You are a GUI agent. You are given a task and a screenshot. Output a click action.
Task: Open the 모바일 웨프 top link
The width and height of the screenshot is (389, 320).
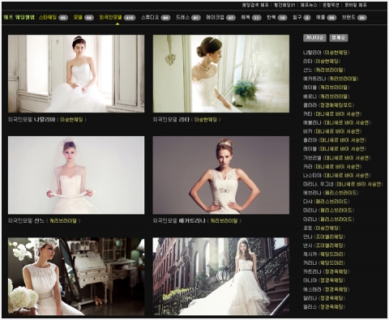pos(356,5)
